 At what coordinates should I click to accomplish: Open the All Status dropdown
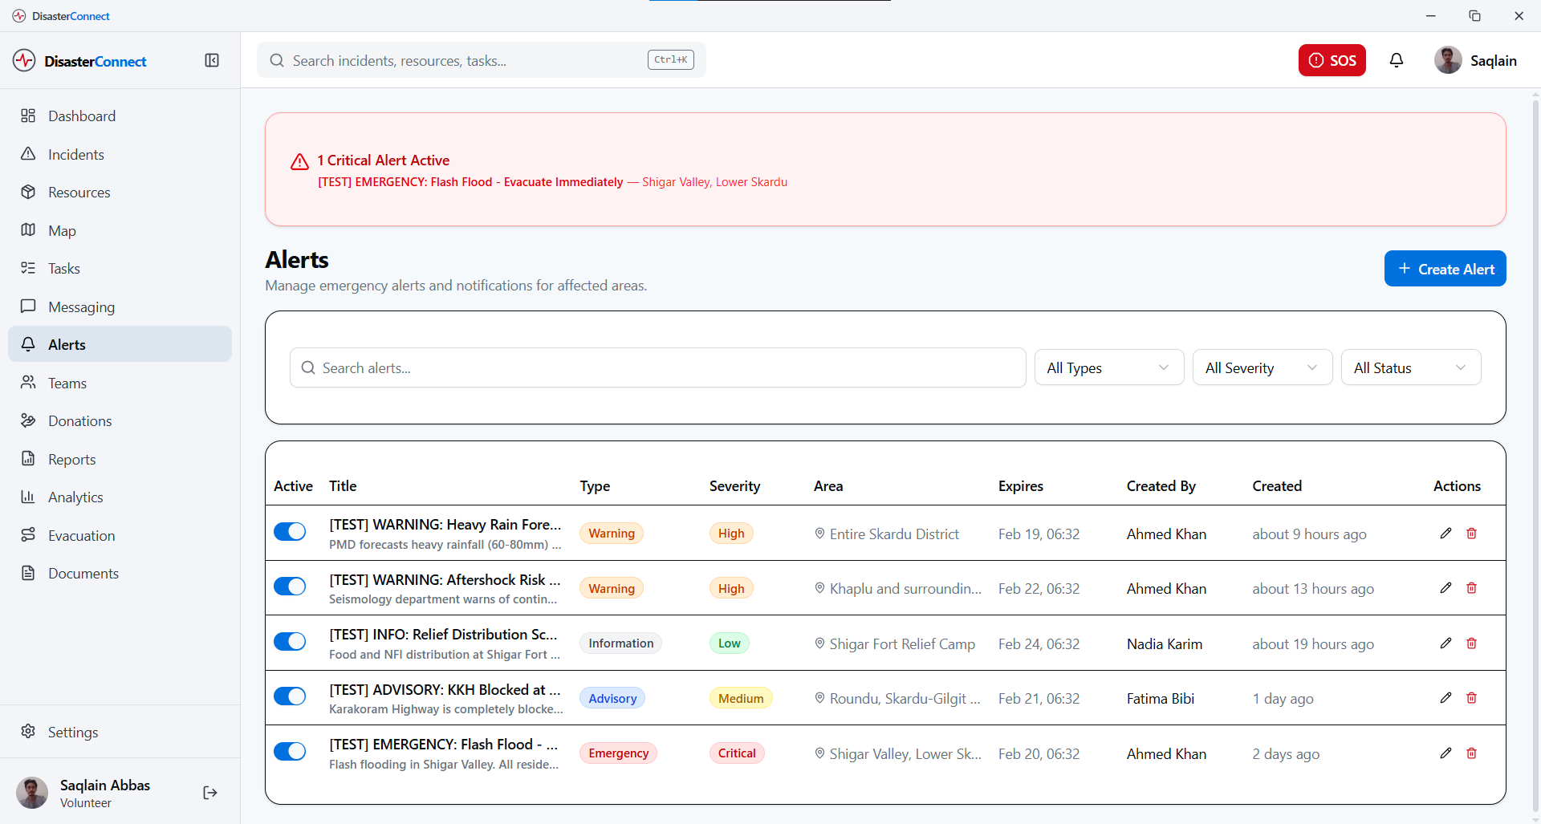(1410, 367)
